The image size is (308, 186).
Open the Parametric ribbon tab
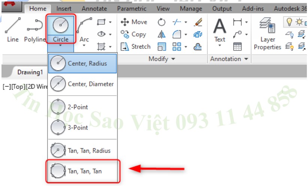[132, 9]
